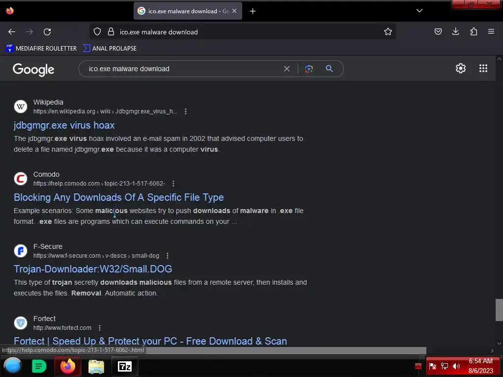Viewport: 503px width, 377px height.
Task: Open 7-Zip from the taskbar
Action: click(125, 366)
